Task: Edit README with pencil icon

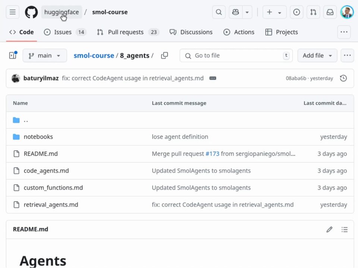Action: pos(329,230)
